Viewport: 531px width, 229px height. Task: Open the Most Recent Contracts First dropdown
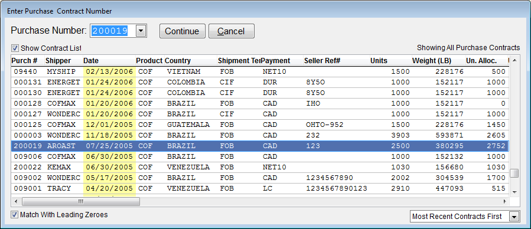(x=514, y=217)
